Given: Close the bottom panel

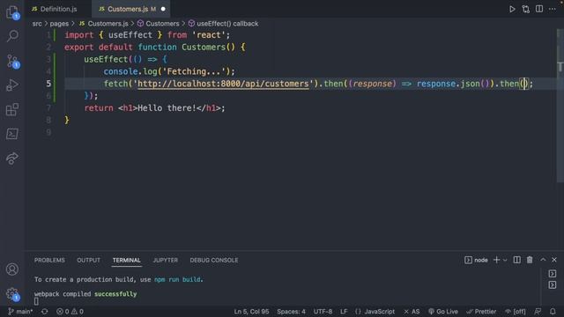Looking at the screenshot, I should click(x=554, y=260).
